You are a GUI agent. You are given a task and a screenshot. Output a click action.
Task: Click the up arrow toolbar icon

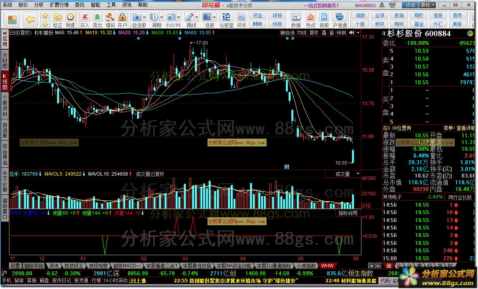click(45, 16)
